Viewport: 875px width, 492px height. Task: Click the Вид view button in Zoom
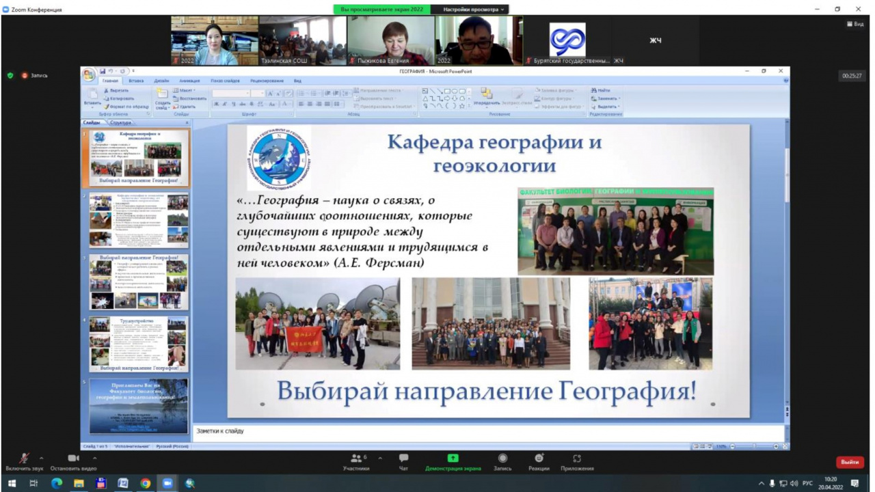(855, 24)
